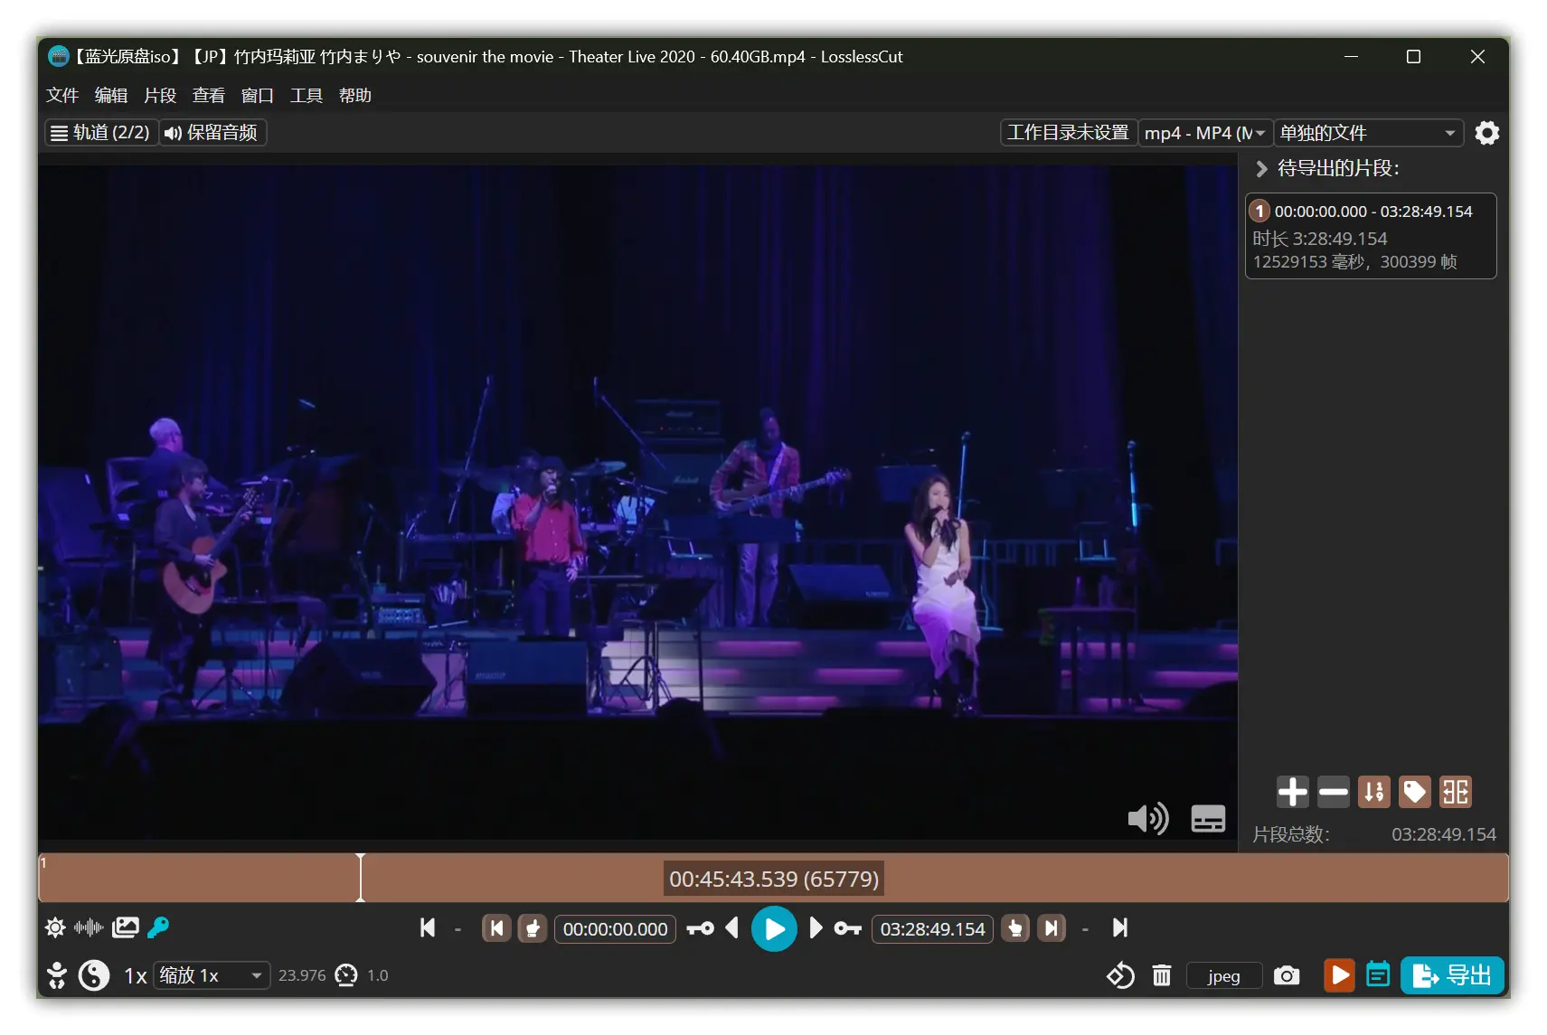The height and width of the screenshot is (1035, 1547).
Task: Open 轨道 (2/2) tracks panel
Action: point(101,133)
